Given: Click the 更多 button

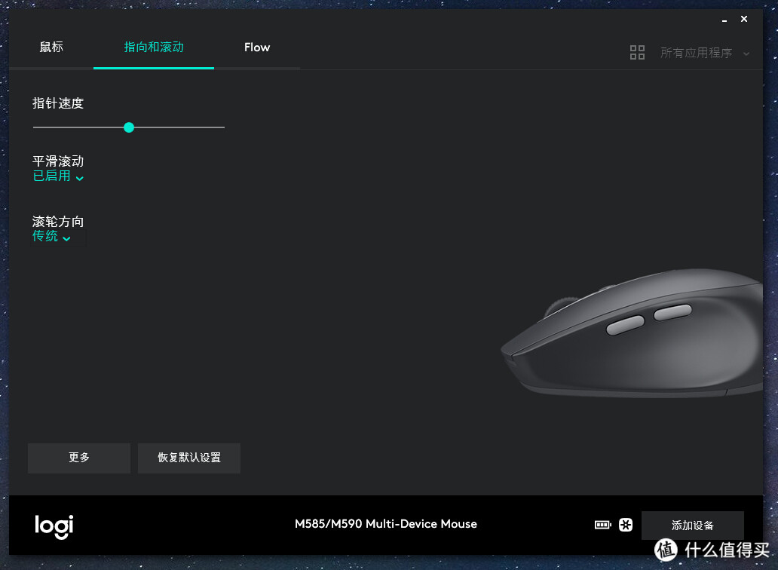Looking at the screenshot, I should tap(79, 458).
